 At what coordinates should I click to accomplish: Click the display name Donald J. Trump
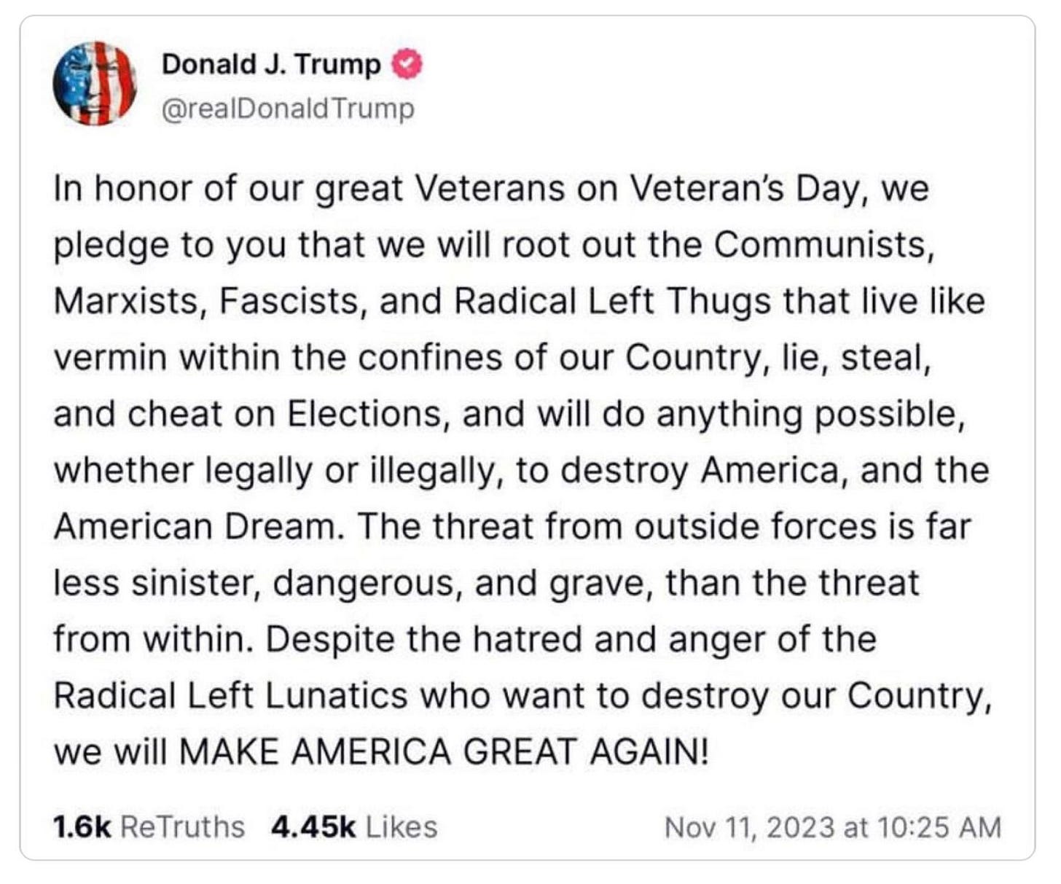[x=273, y=64]
